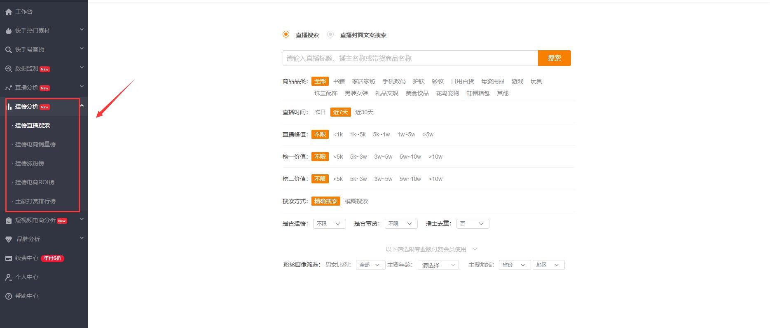Click the 短视频电商分析 shopping bag icon
This screenshot has height=328, width=770.
(x=9, y=220)
